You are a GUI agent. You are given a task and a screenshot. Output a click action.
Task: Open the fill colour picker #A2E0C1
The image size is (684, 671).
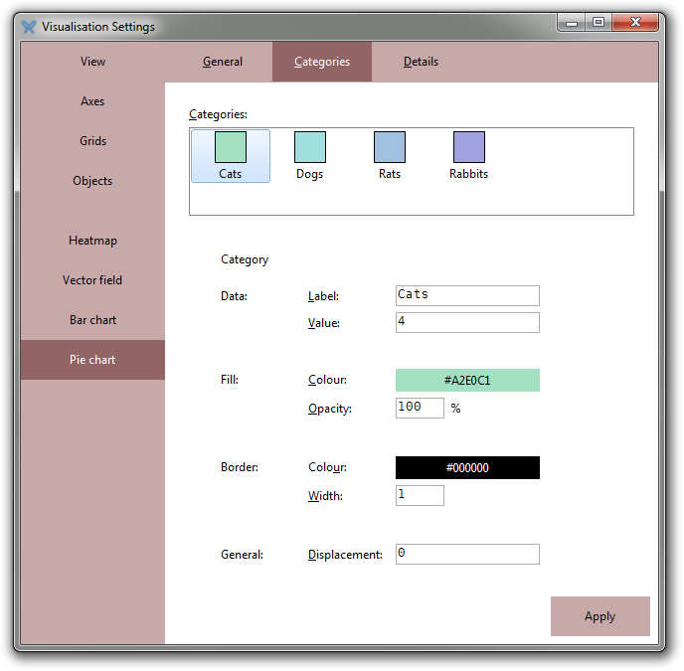(x=467, y=380)
